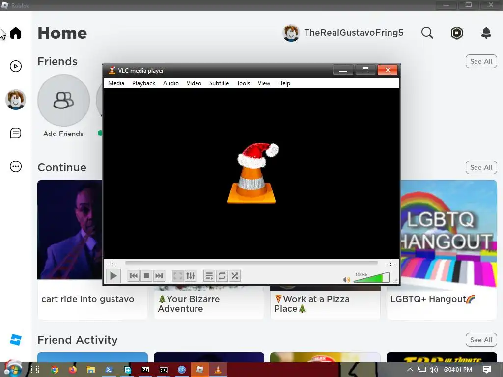Screen dimensions: 503x377
Task: Start playback with VLC Play button
Action: pos(113,276)
